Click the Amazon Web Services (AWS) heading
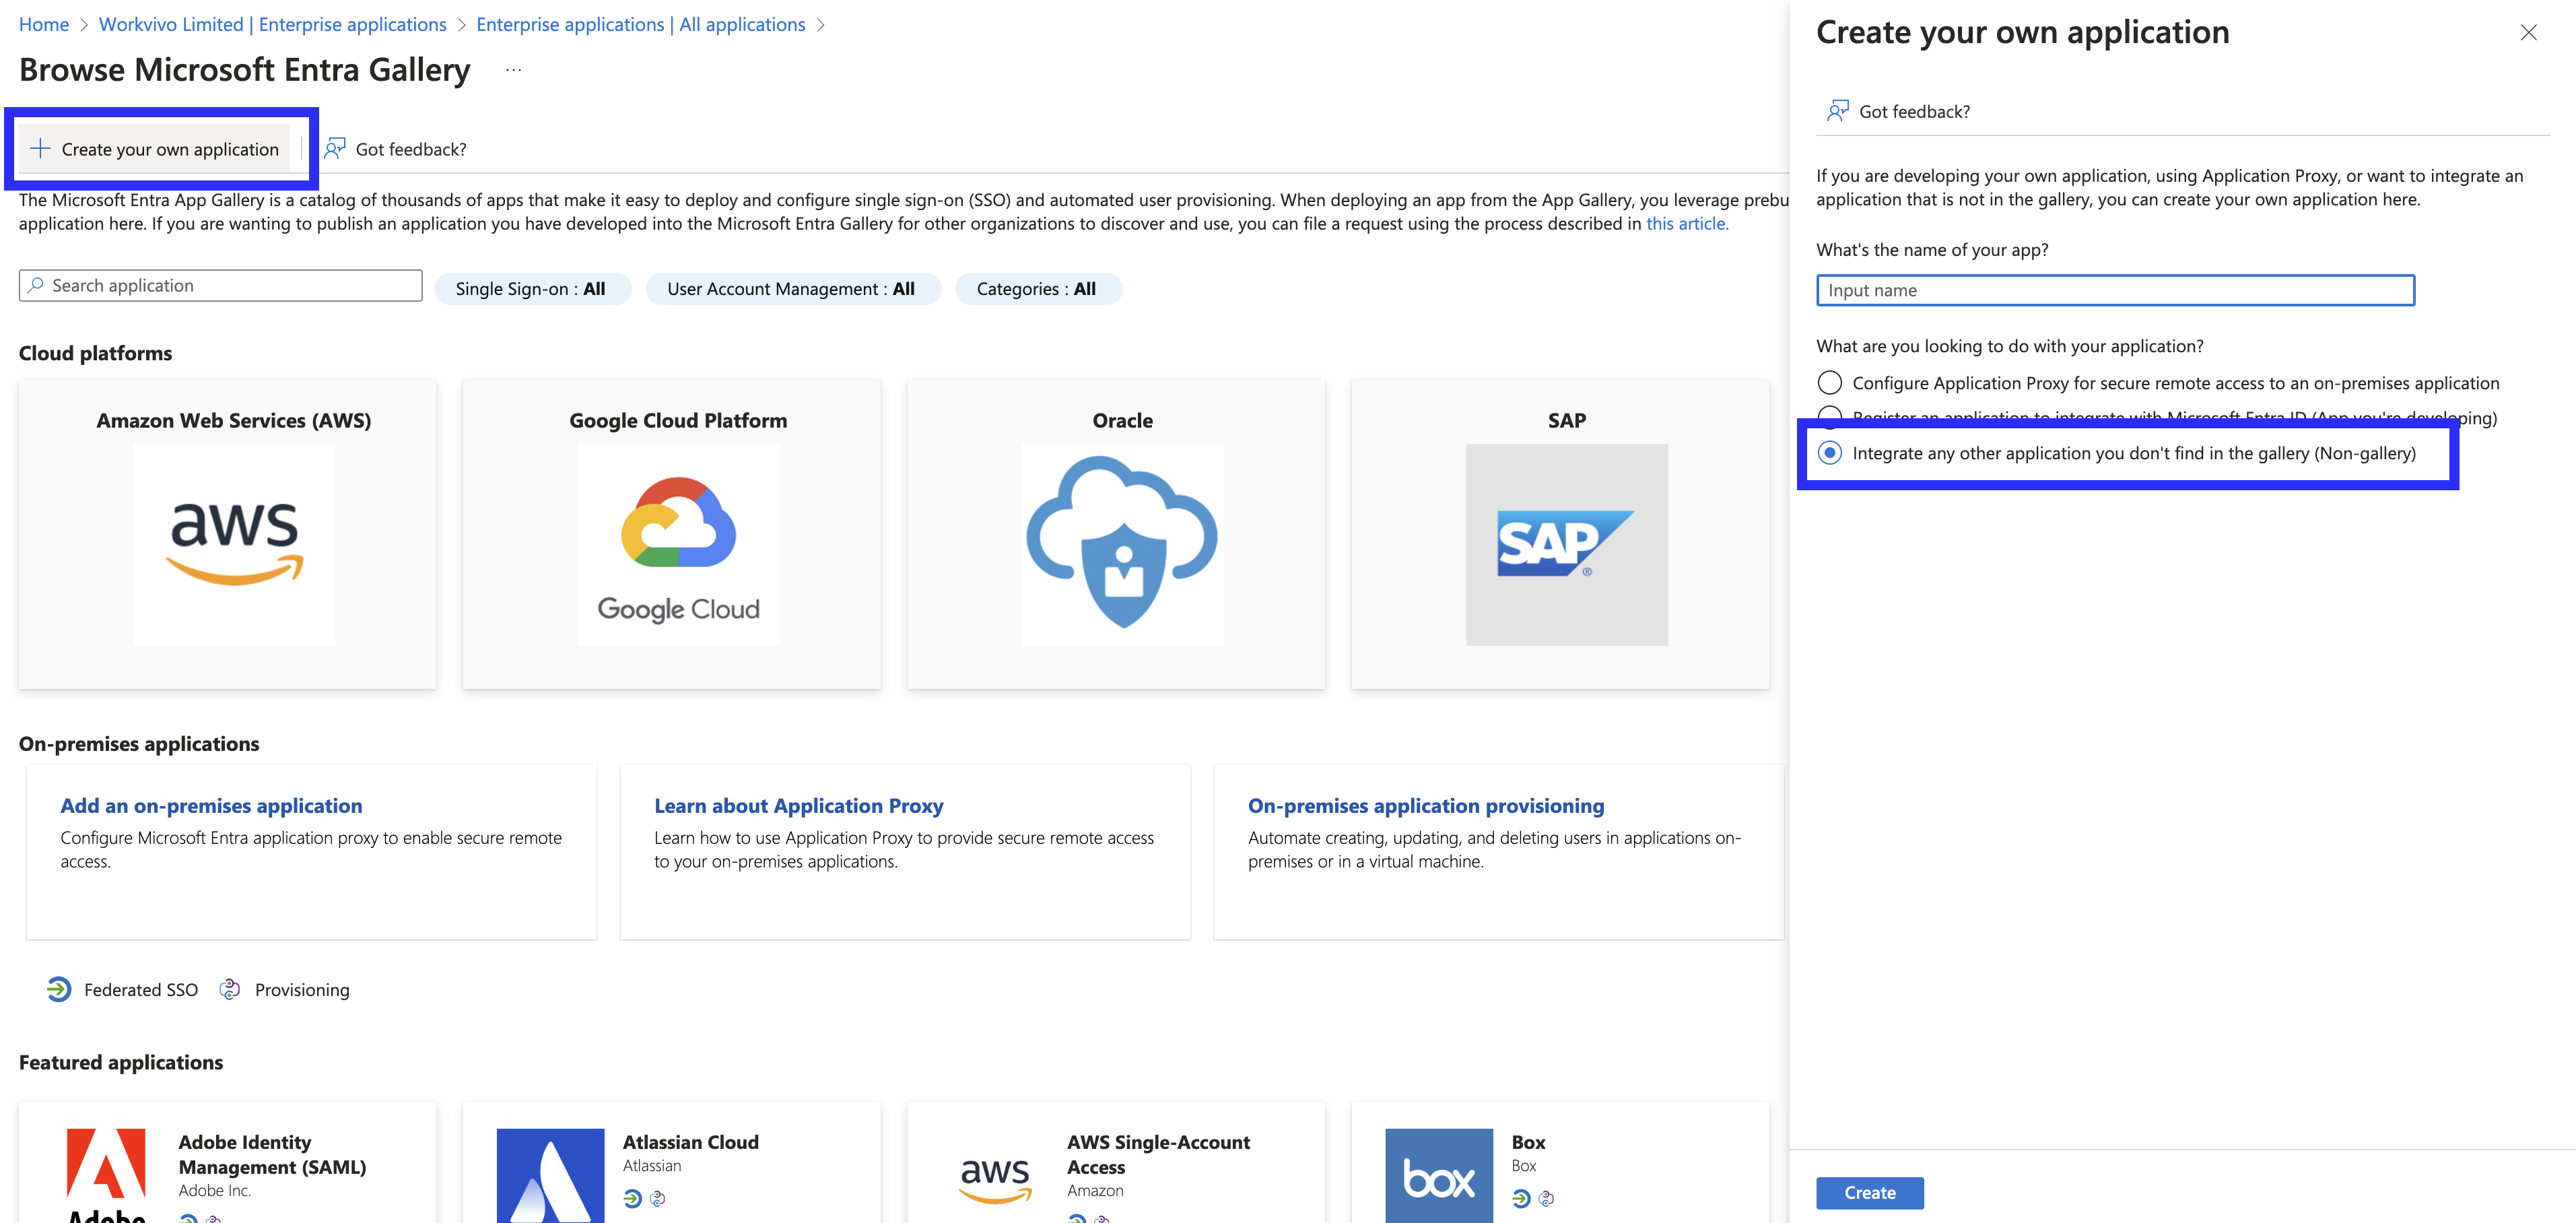 (234, 421)
